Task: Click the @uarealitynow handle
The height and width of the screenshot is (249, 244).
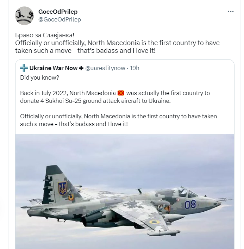Action: pos(105,68)
